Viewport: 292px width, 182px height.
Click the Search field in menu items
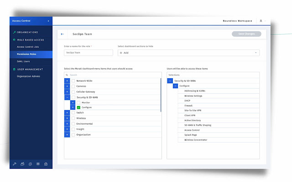[x=113, y=75]
